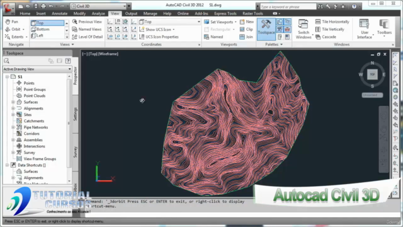Switch to the Insert tab

coord(41,13)
